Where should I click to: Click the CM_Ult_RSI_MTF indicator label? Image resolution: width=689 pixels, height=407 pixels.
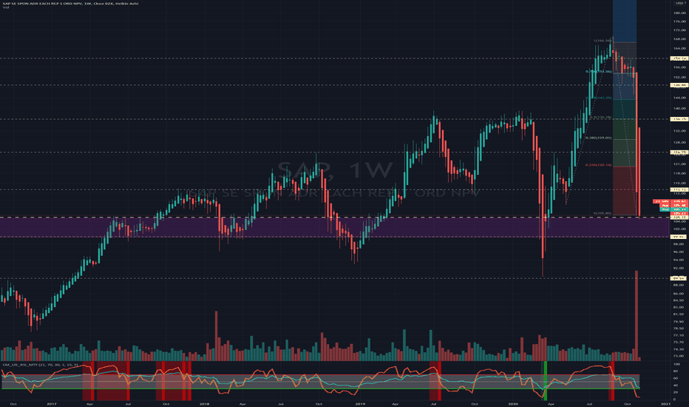[40, 365]
